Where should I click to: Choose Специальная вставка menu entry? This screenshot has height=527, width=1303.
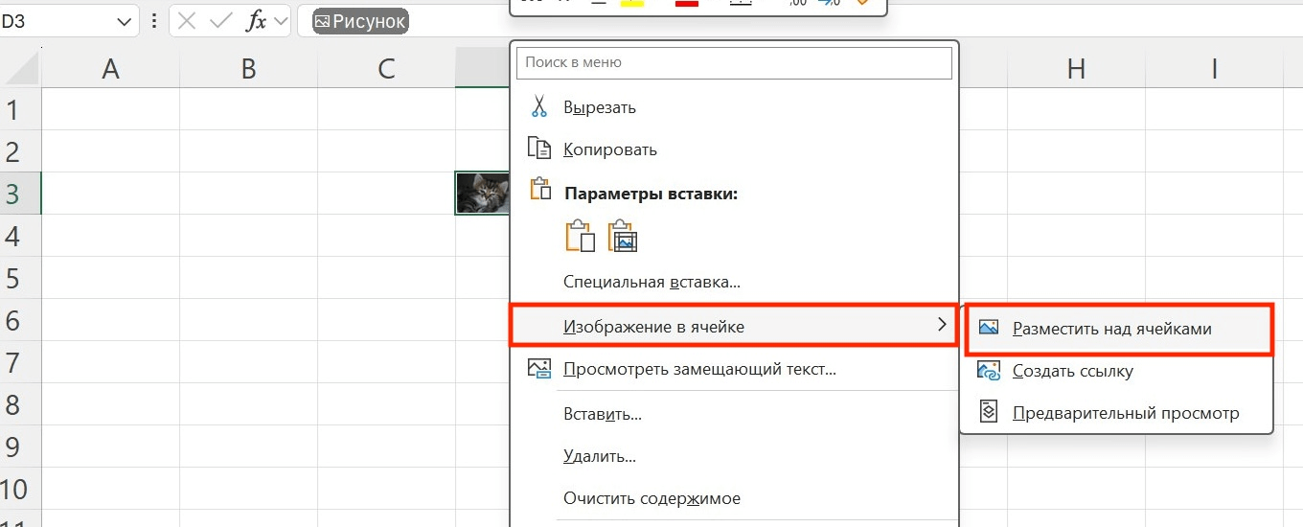click(651, 282)
